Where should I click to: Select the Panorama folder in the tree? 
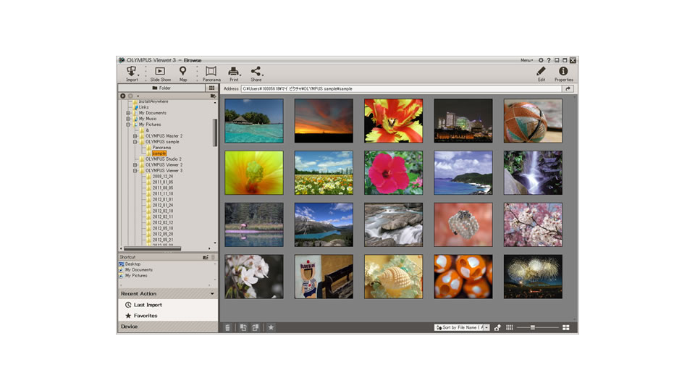tap(161, 148)
